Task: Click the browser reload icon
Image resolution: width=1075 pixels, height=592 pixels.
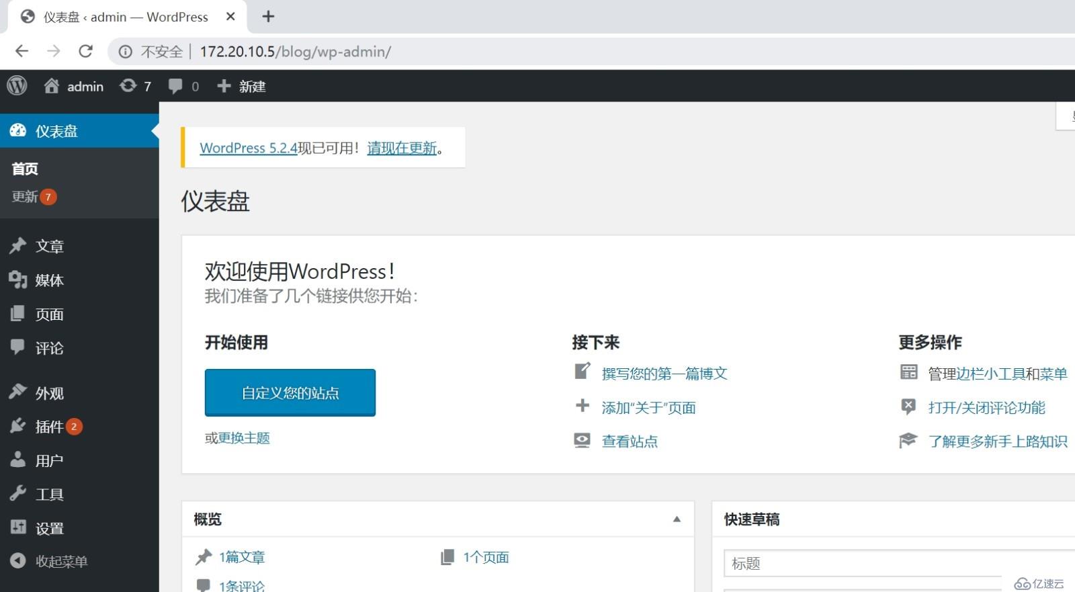Action: 86,51
